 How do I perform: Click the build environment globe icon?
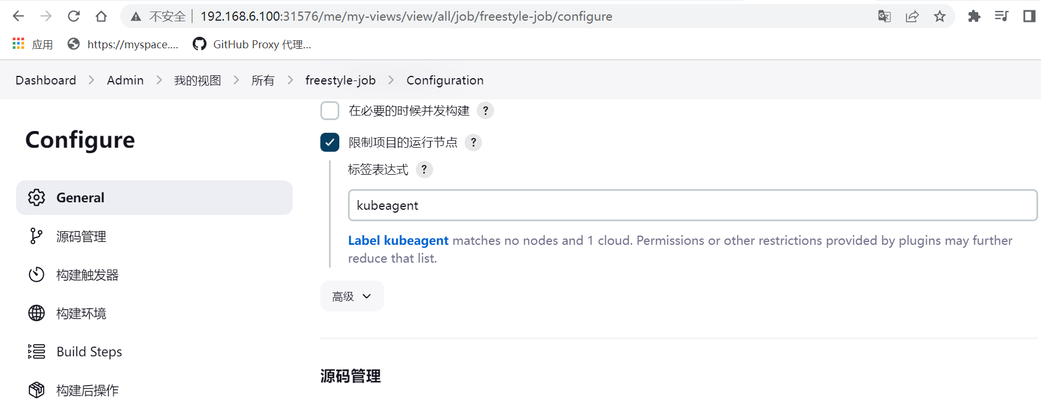point(36,313)
